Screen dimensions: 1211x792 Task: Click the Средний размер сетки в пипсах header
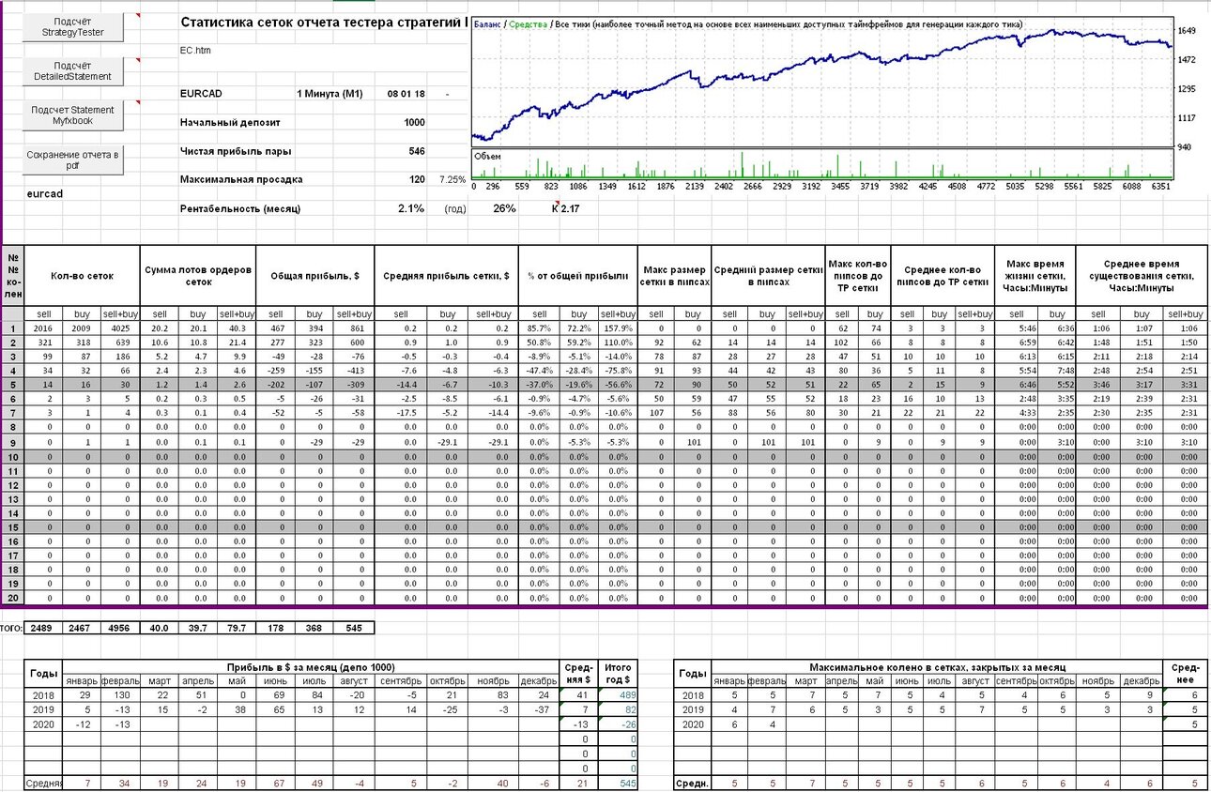768,276
